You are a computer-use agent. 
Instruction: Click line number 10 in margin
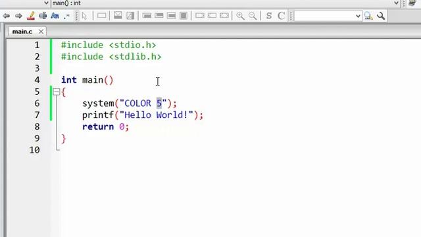click(x=34, y=149)
